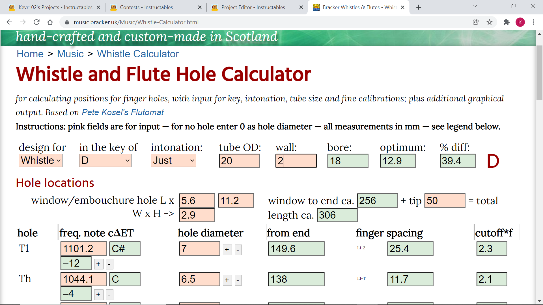Click the tip length field 50
The image size is (543, 305).
(445, 201)
